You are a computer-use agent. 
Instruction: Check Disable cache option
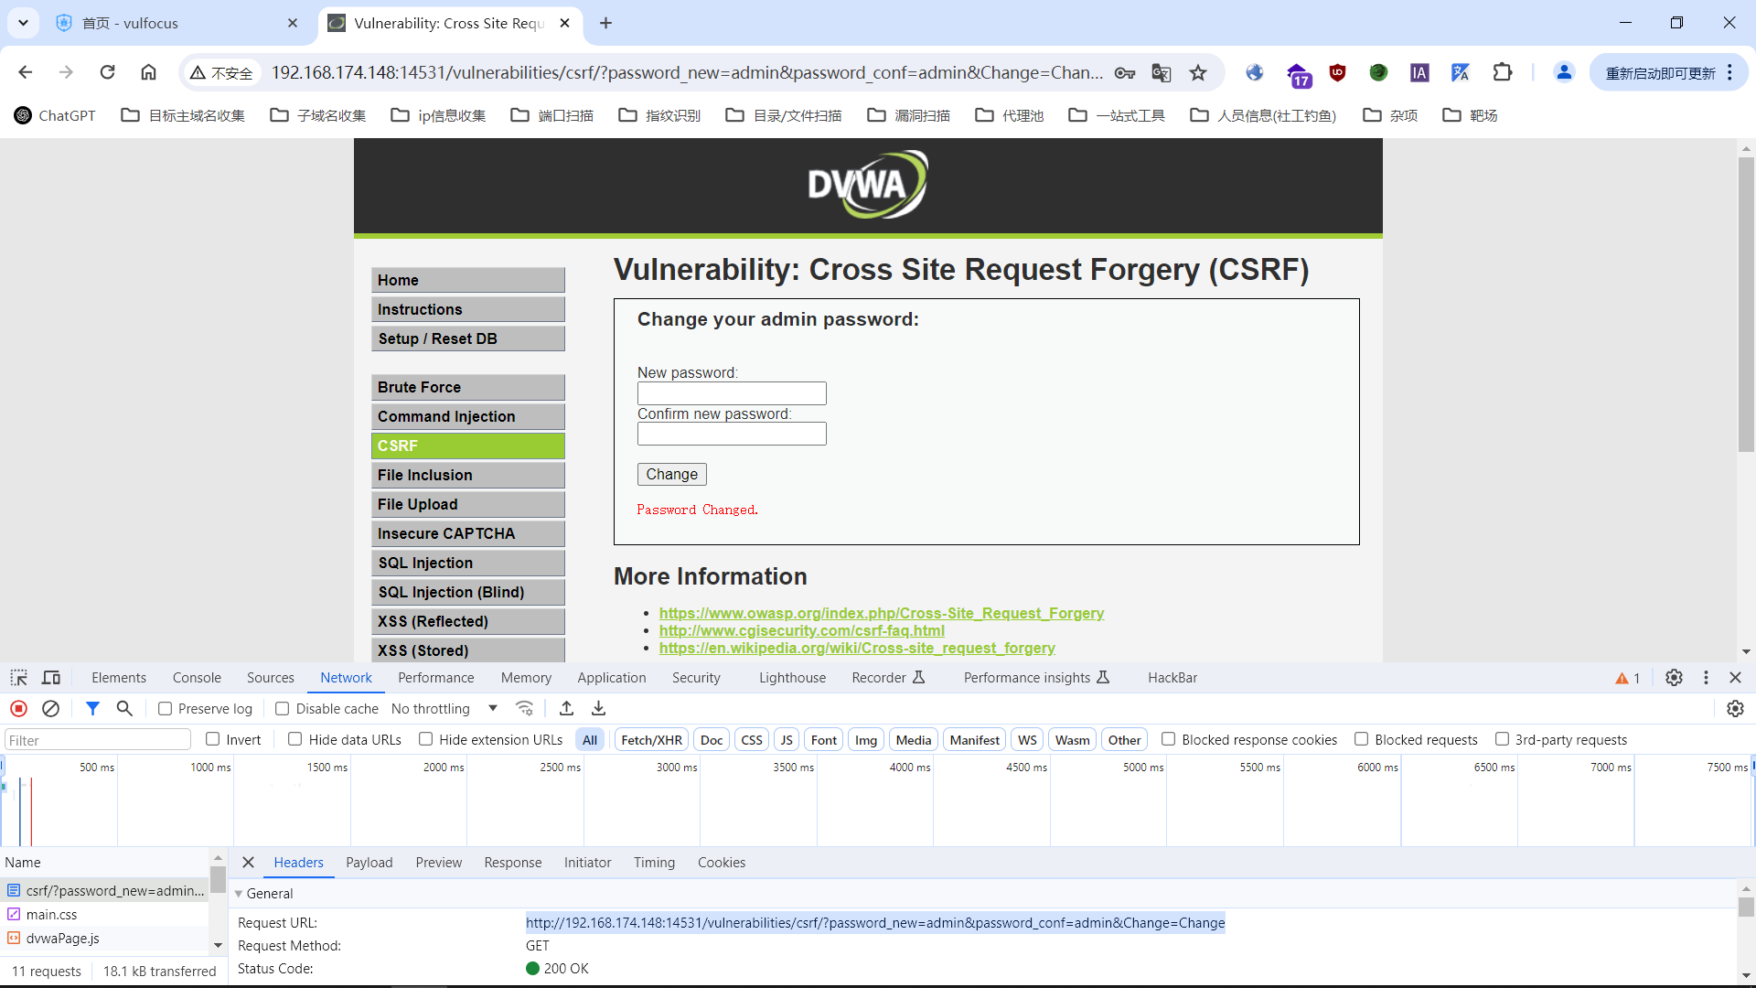(x=283, y=709)
